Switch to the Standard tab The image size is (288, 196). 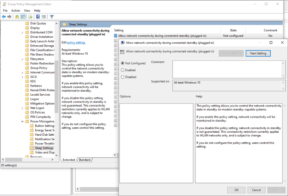84,160
